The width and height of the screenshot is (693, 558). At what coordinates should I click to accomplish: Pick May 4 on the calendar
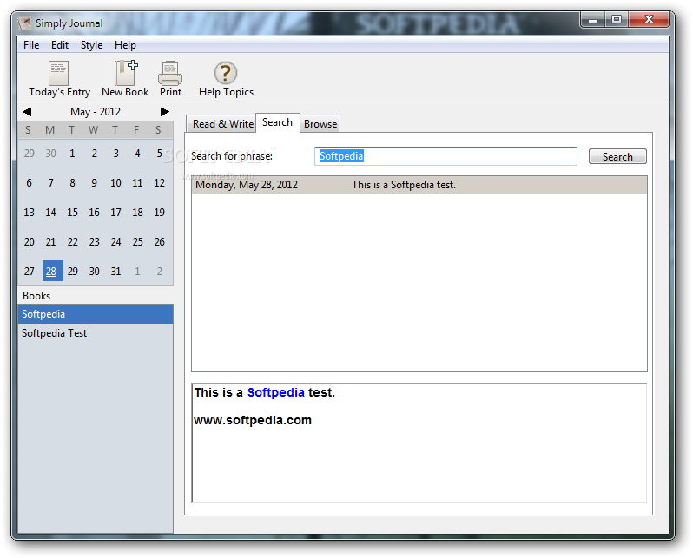tap(137, 154)
